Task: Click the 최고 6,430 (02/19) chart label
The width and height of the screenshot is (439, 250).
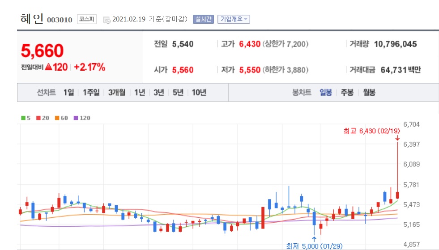Action: [372, 131]
